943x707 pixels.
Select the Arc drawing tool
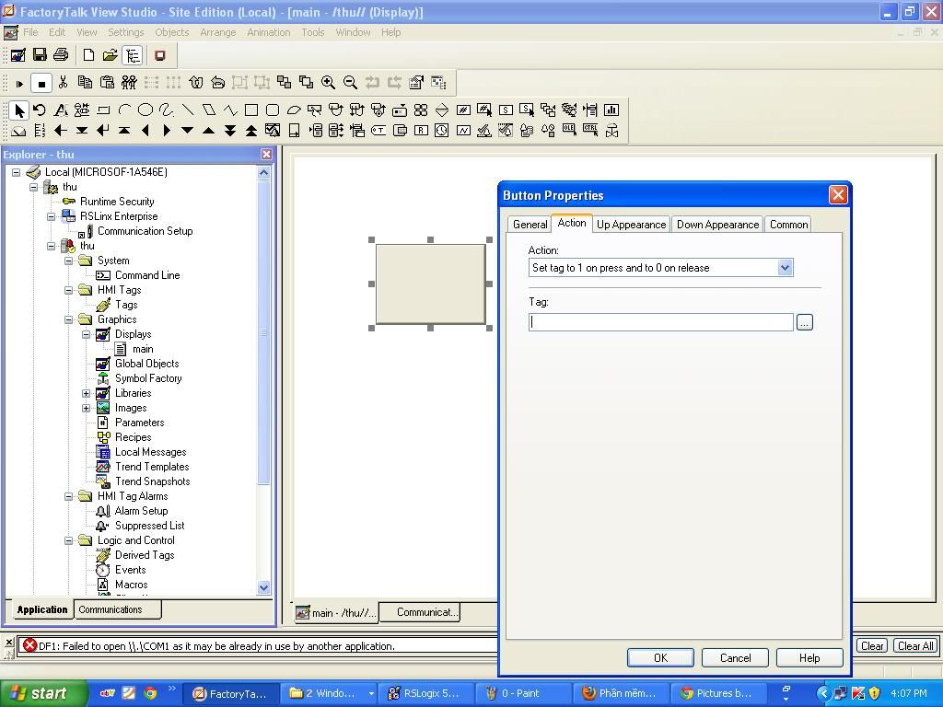(x=124, y=110)
